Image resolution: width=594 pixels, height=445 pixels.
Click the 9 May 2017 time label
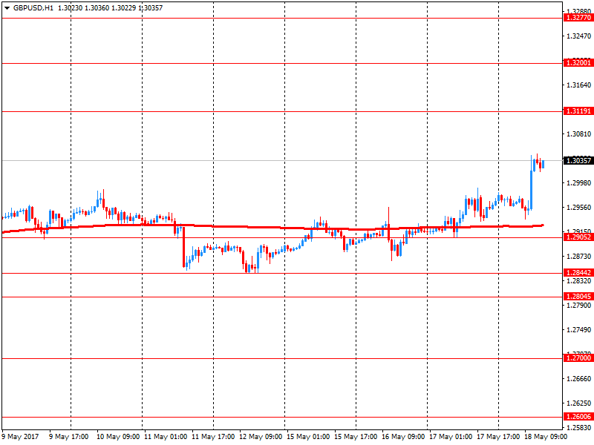click(21, 437)
